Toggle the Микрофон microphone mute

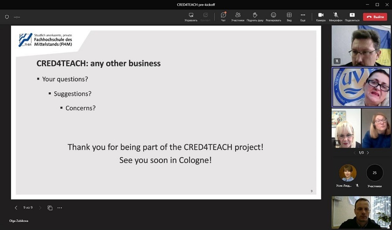[x=335, y=16]
